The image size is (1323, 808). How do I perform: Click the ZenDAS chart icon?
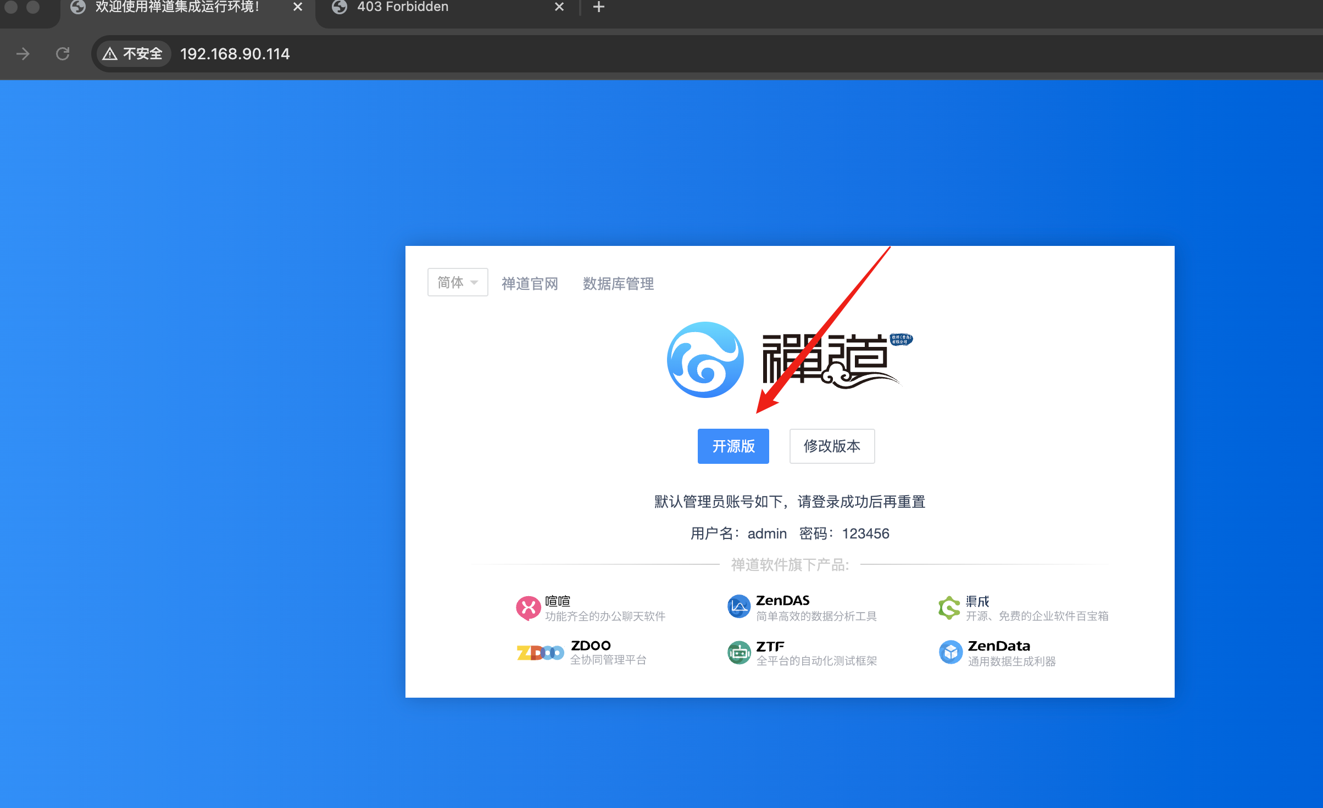click(x=739, y=607)
